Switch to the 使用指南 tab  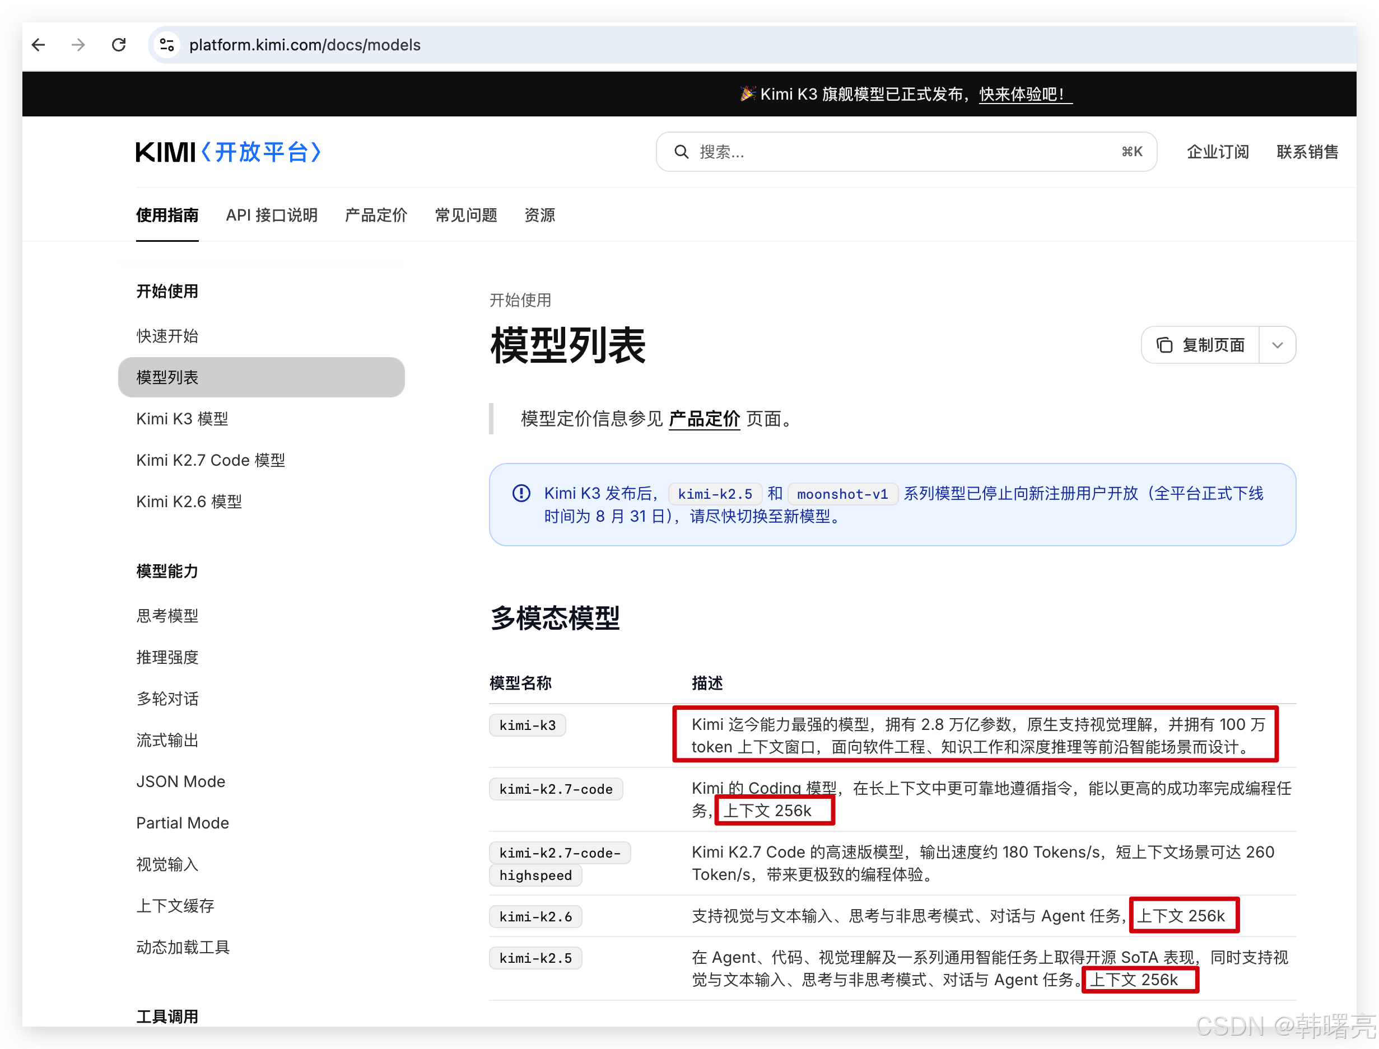click(167, 216)
